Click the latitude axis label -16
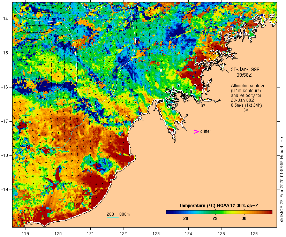The width and height of the screenshot is (286, 237). coord(4,87)
